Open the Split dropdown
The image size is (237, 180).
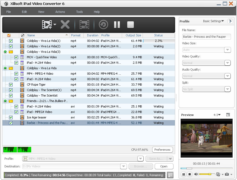(227, 89)
